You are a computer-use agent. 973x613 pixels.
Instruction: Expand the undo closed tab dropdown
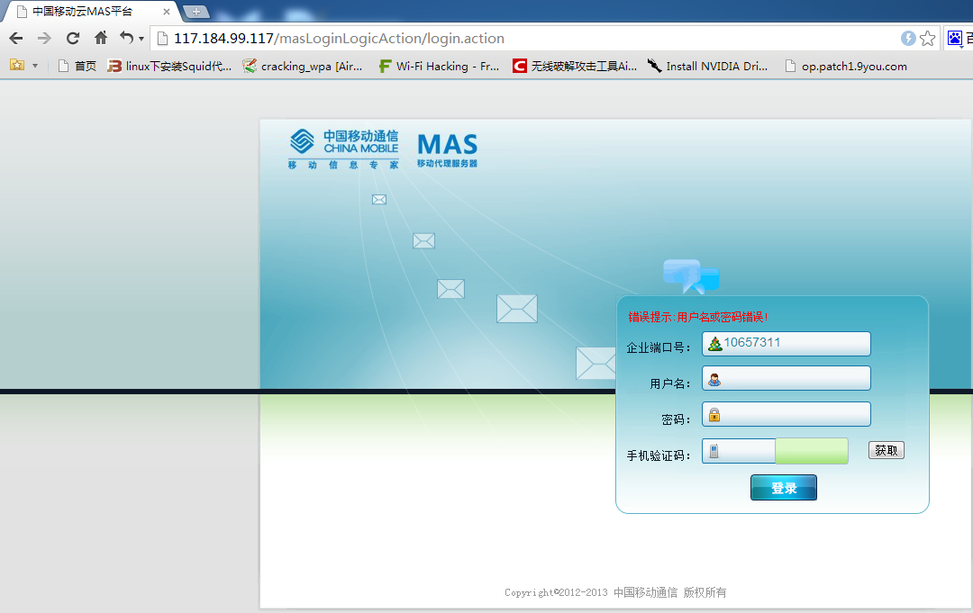[x=141, y=39]
